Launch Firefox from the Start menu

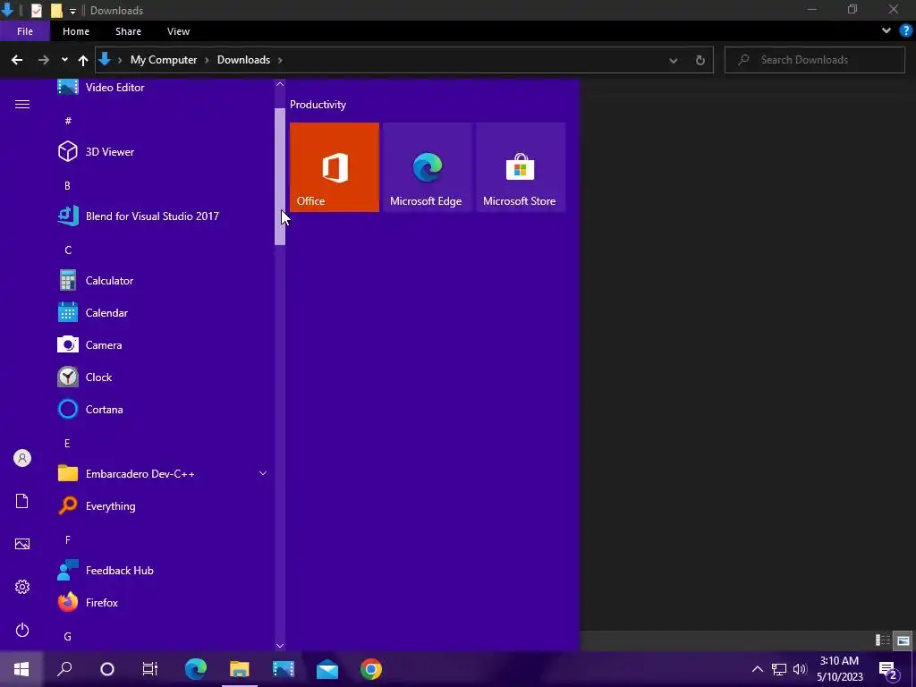click(x=164, y=603)
